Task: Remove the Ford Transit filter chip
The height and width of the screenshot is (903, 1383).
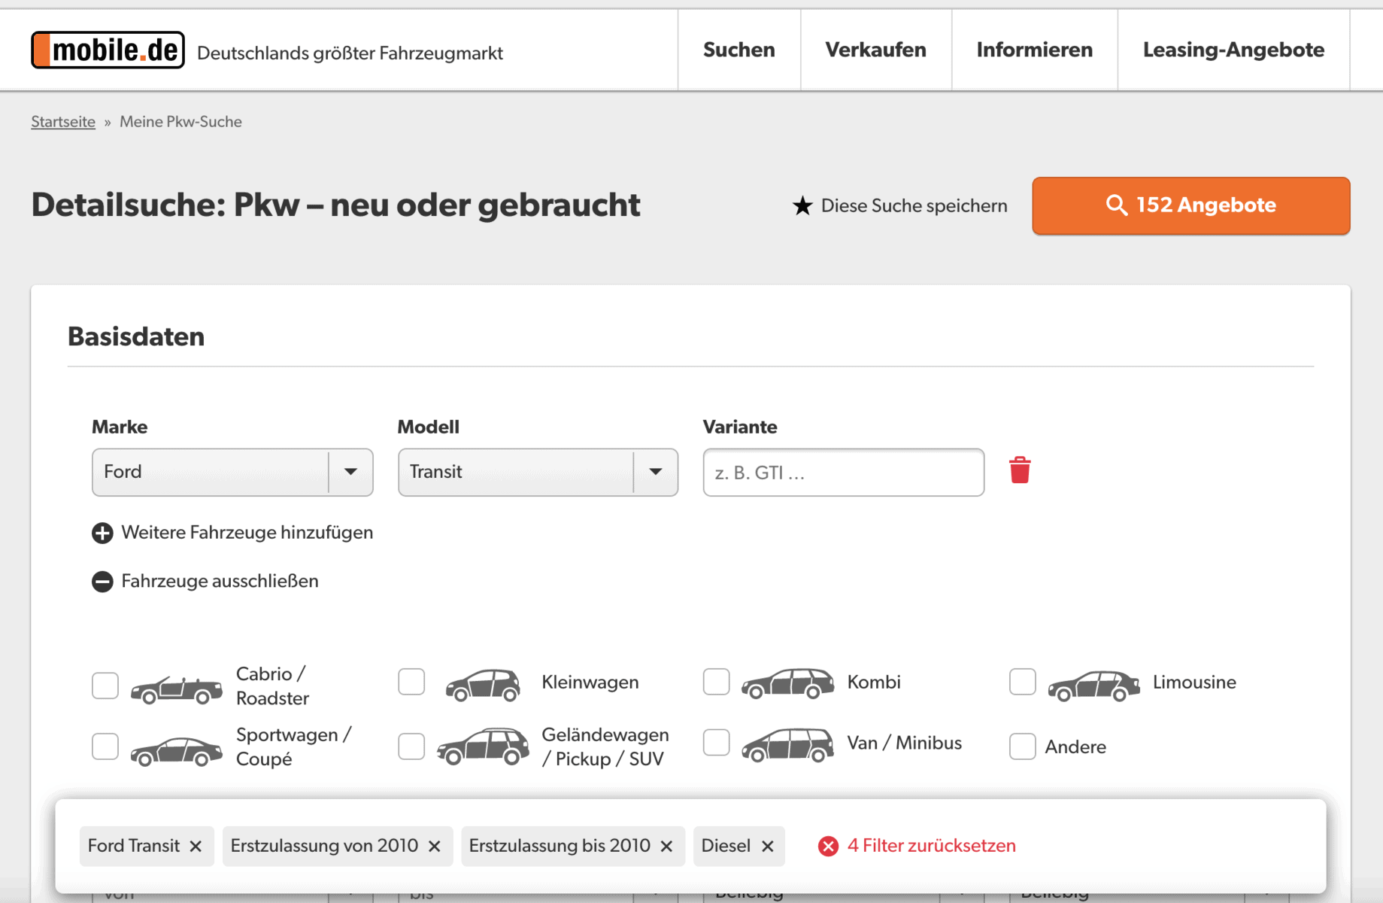Action: 196,847
